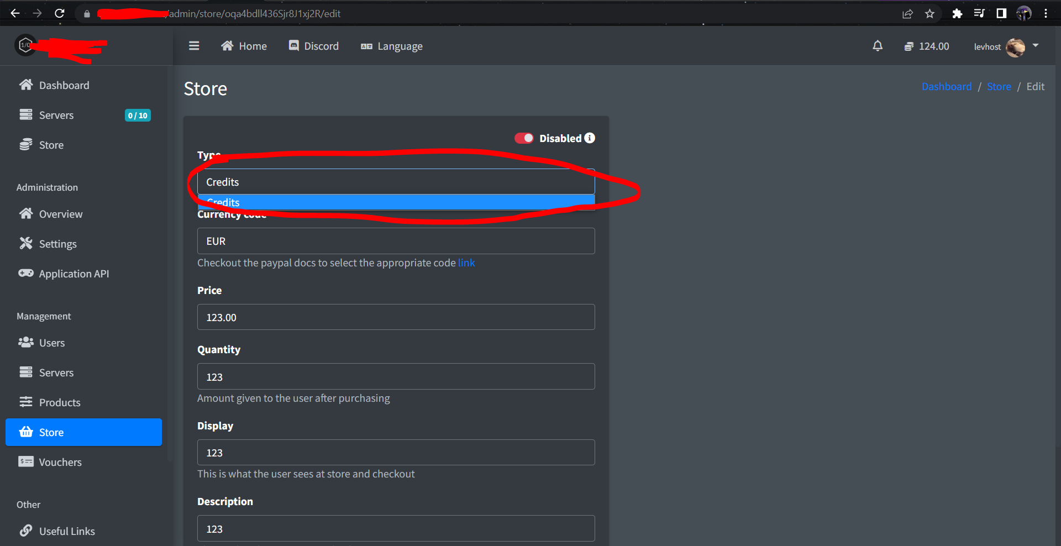Toggle the Disabled switch
Viewport: 1061px width, 546px height.
point(524,138)
